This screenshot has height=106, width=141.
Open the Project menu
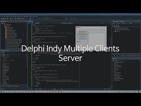[x=19, y=16]
